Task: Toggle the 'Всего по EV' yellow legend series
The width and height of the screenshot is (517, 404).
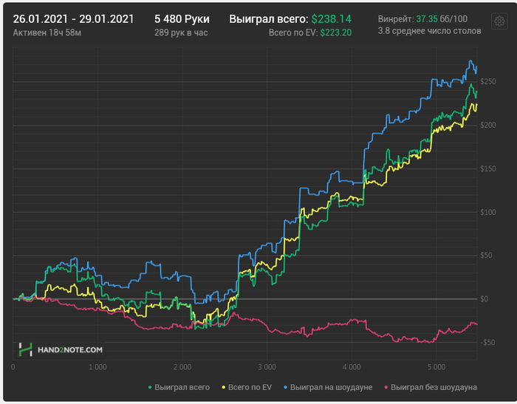Action: click(247, 387)
